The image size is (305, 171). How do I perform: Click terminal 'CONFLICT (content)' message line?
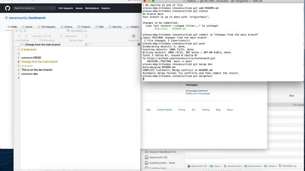[177, 70]
